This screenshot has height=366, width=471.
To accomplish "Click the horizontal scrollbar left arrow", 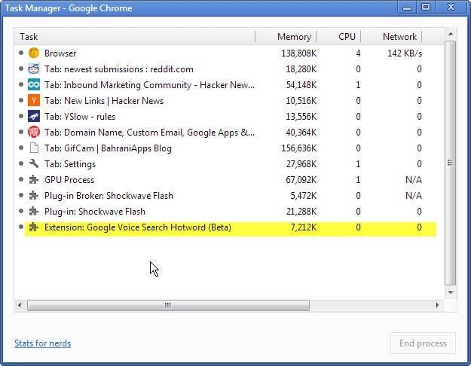I will tap(20, 305).
